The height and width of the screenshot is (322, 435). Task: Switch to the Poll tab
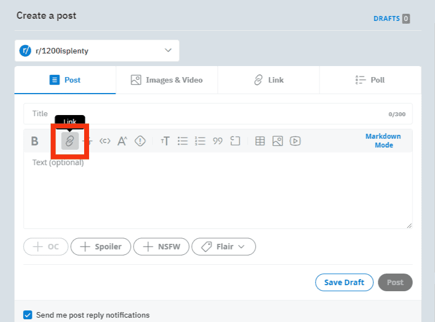tap(370, 80)
